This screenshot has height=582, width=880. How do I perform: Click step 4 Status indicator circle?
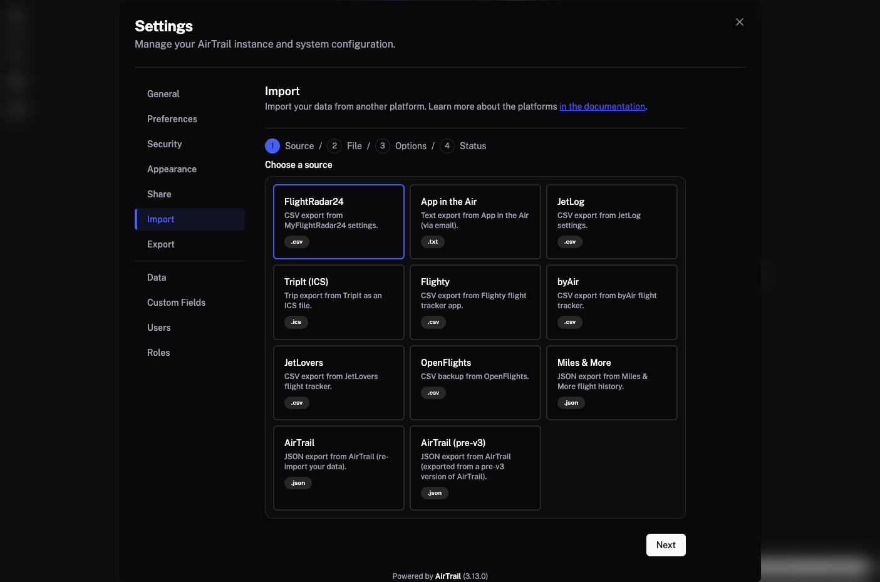[447, 146]
